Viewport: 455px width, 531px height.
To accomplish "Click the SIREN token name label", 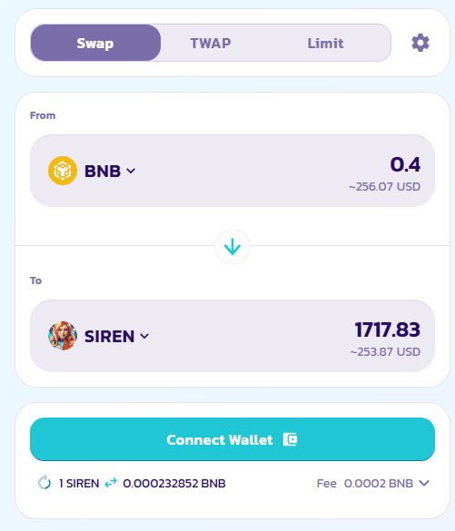I will 109,336.
